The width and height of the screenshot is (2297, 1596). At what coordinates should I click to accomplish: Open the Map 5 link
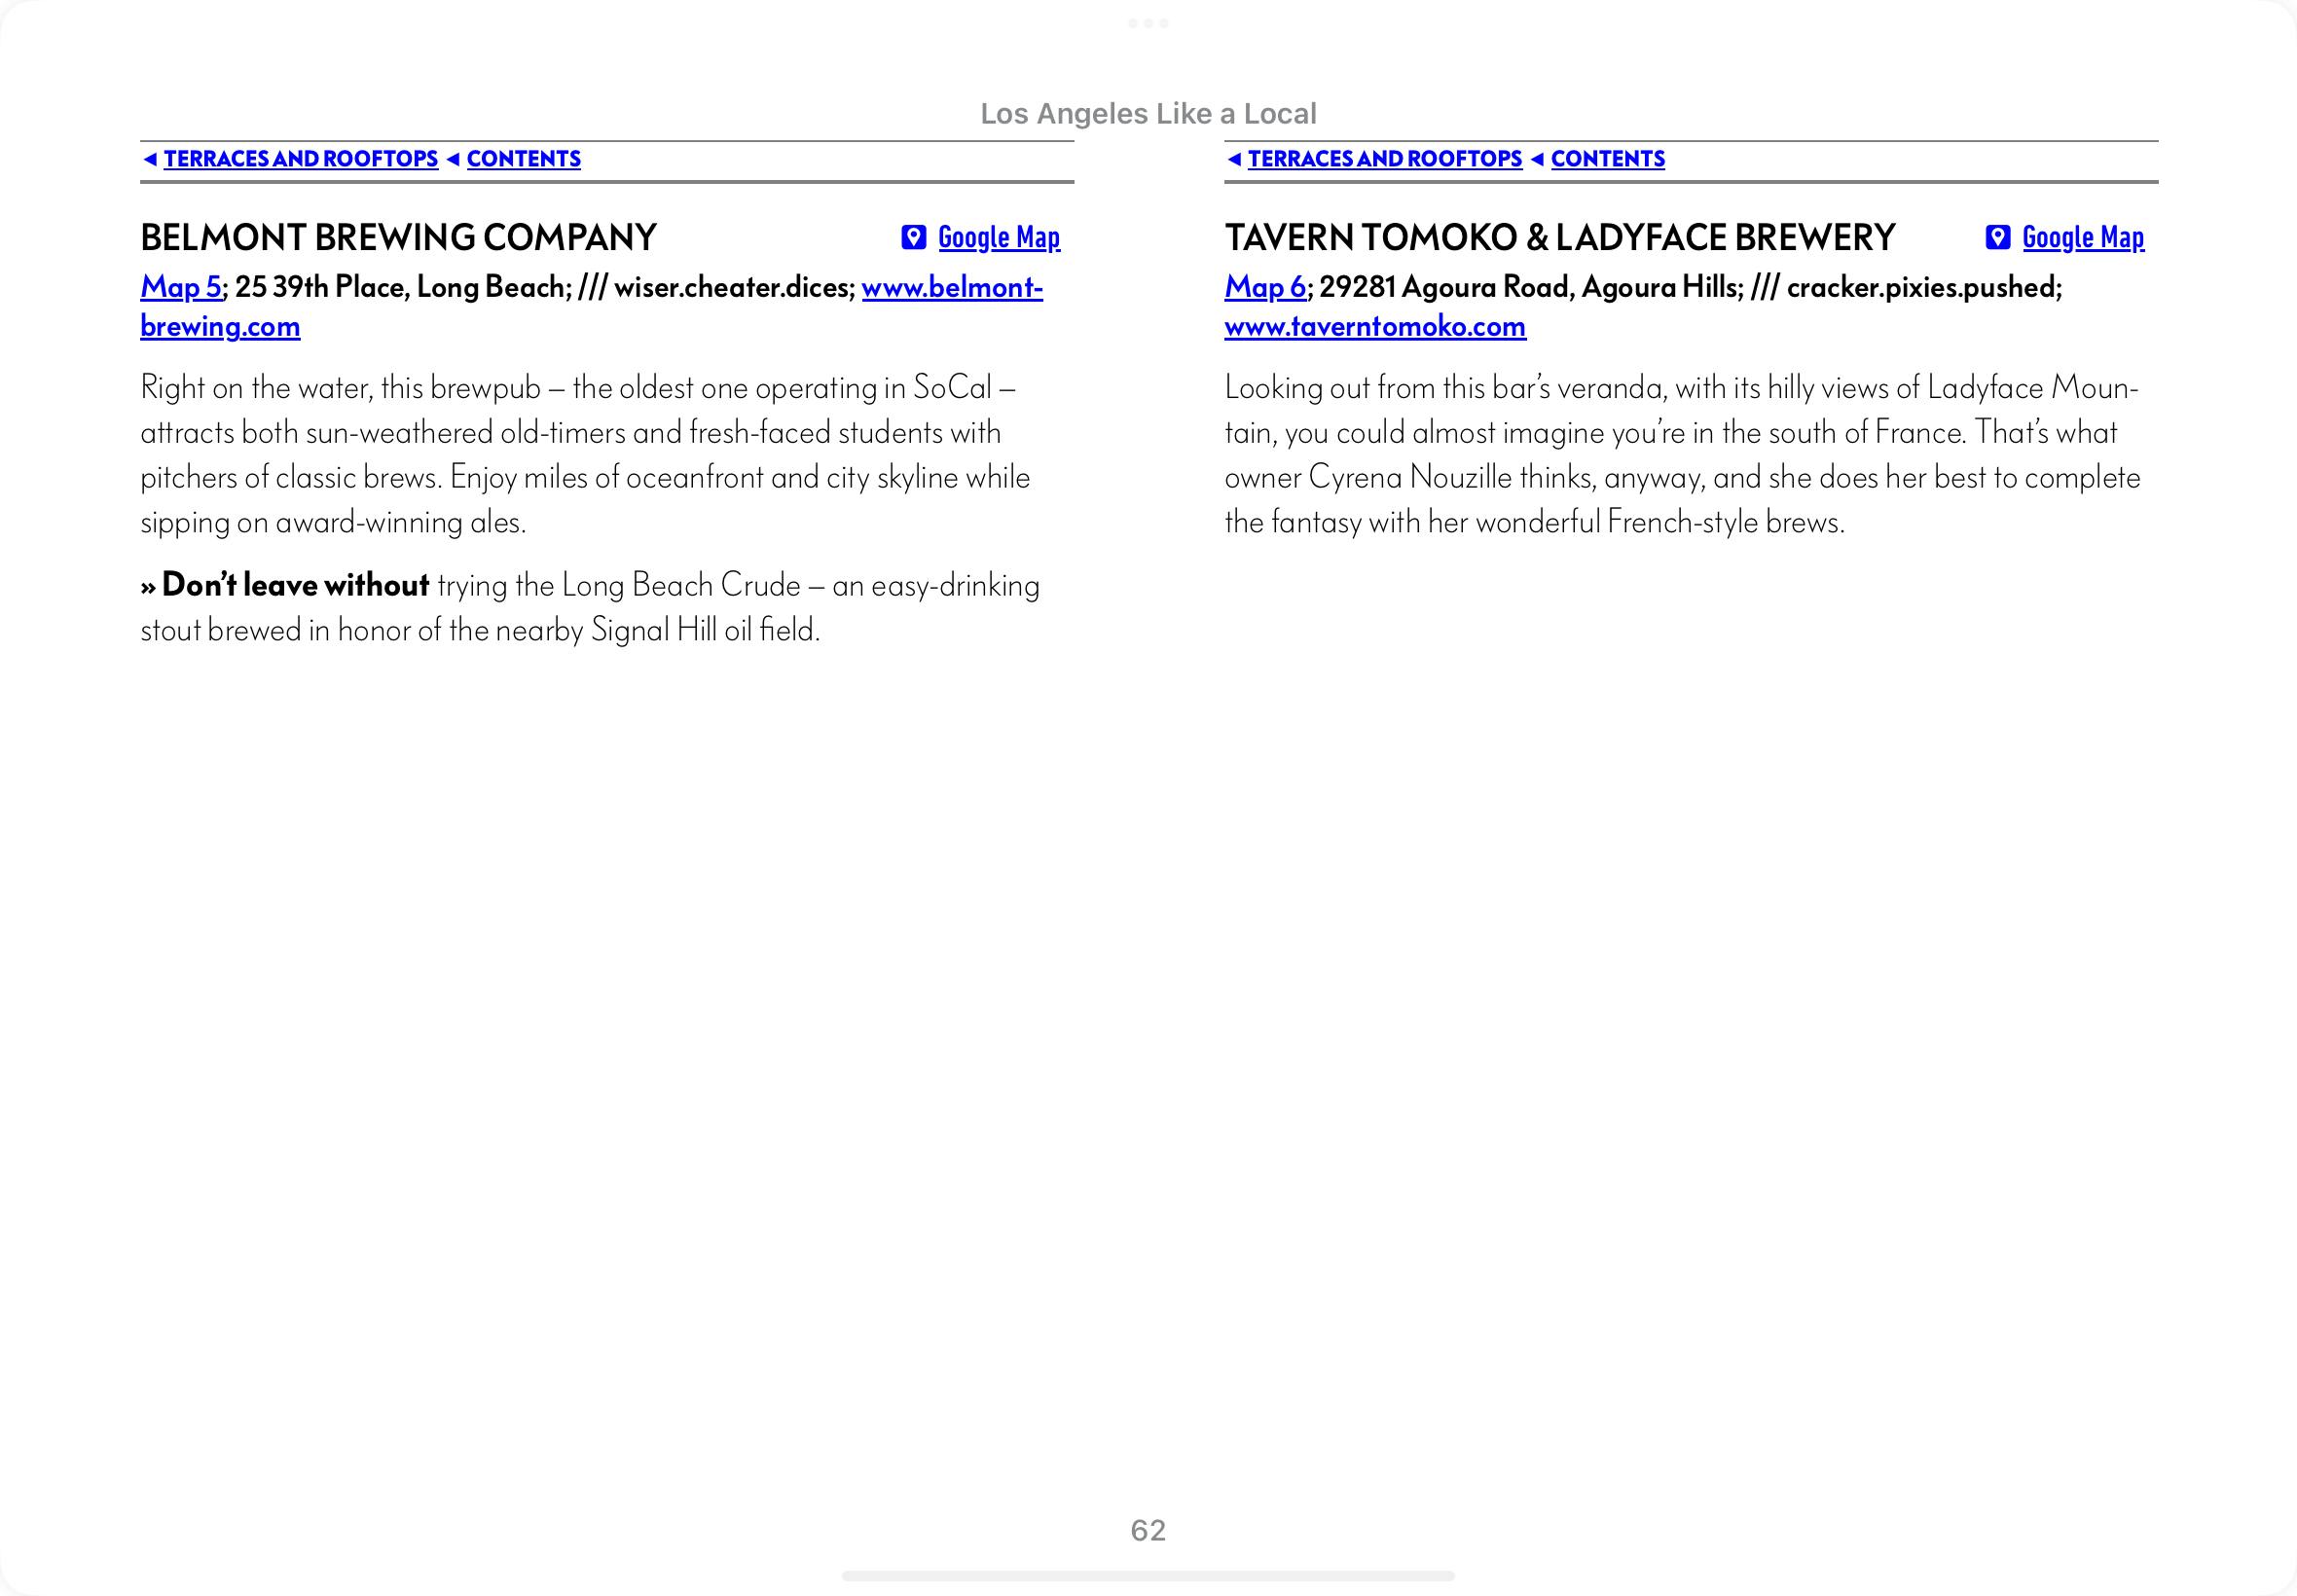click(x=180, y=287)
